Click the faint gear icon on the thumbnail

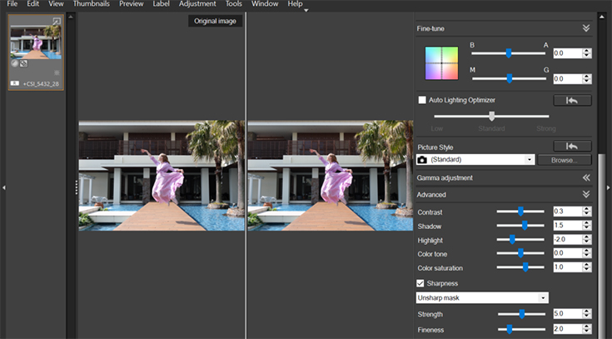[x=57, y=72]
